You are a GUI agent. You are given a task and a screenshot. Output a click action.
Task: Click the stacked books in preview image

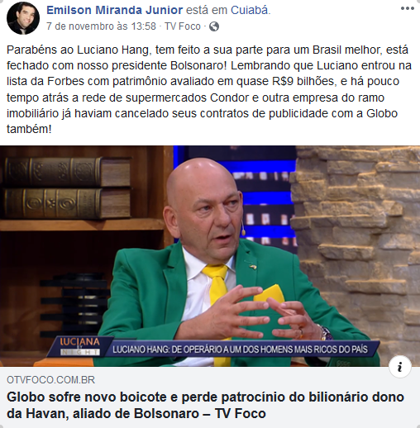coord(68,188)
